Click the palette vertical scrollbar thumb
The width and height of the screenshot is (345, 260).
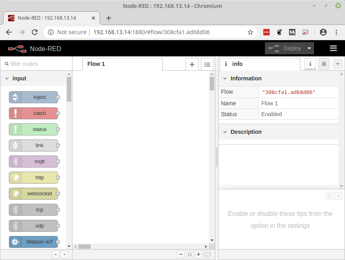(69, 89)
